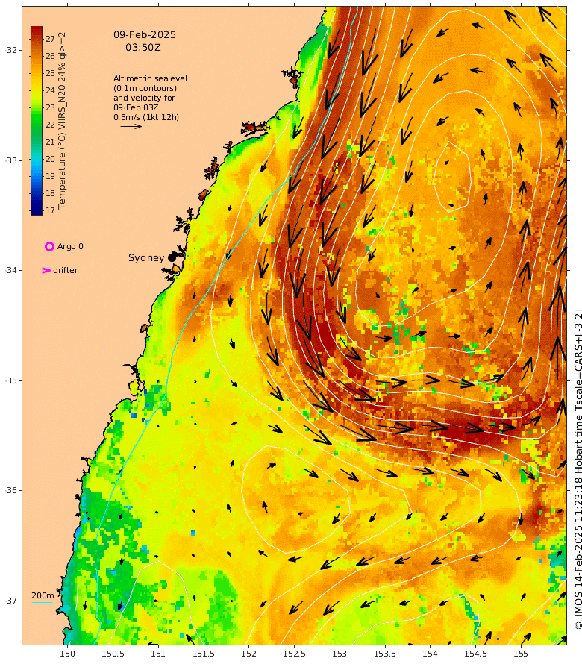
Task: Click the -32 latitude axis label
Action: click(x=12, y=50)
